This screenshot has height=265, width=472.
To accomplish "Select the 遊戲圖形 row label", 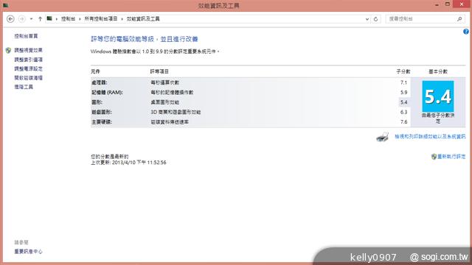I will point(102,112).
